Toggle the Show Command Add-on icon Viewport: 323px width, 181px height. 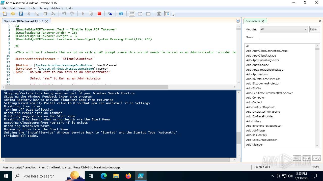click(167, 14)
